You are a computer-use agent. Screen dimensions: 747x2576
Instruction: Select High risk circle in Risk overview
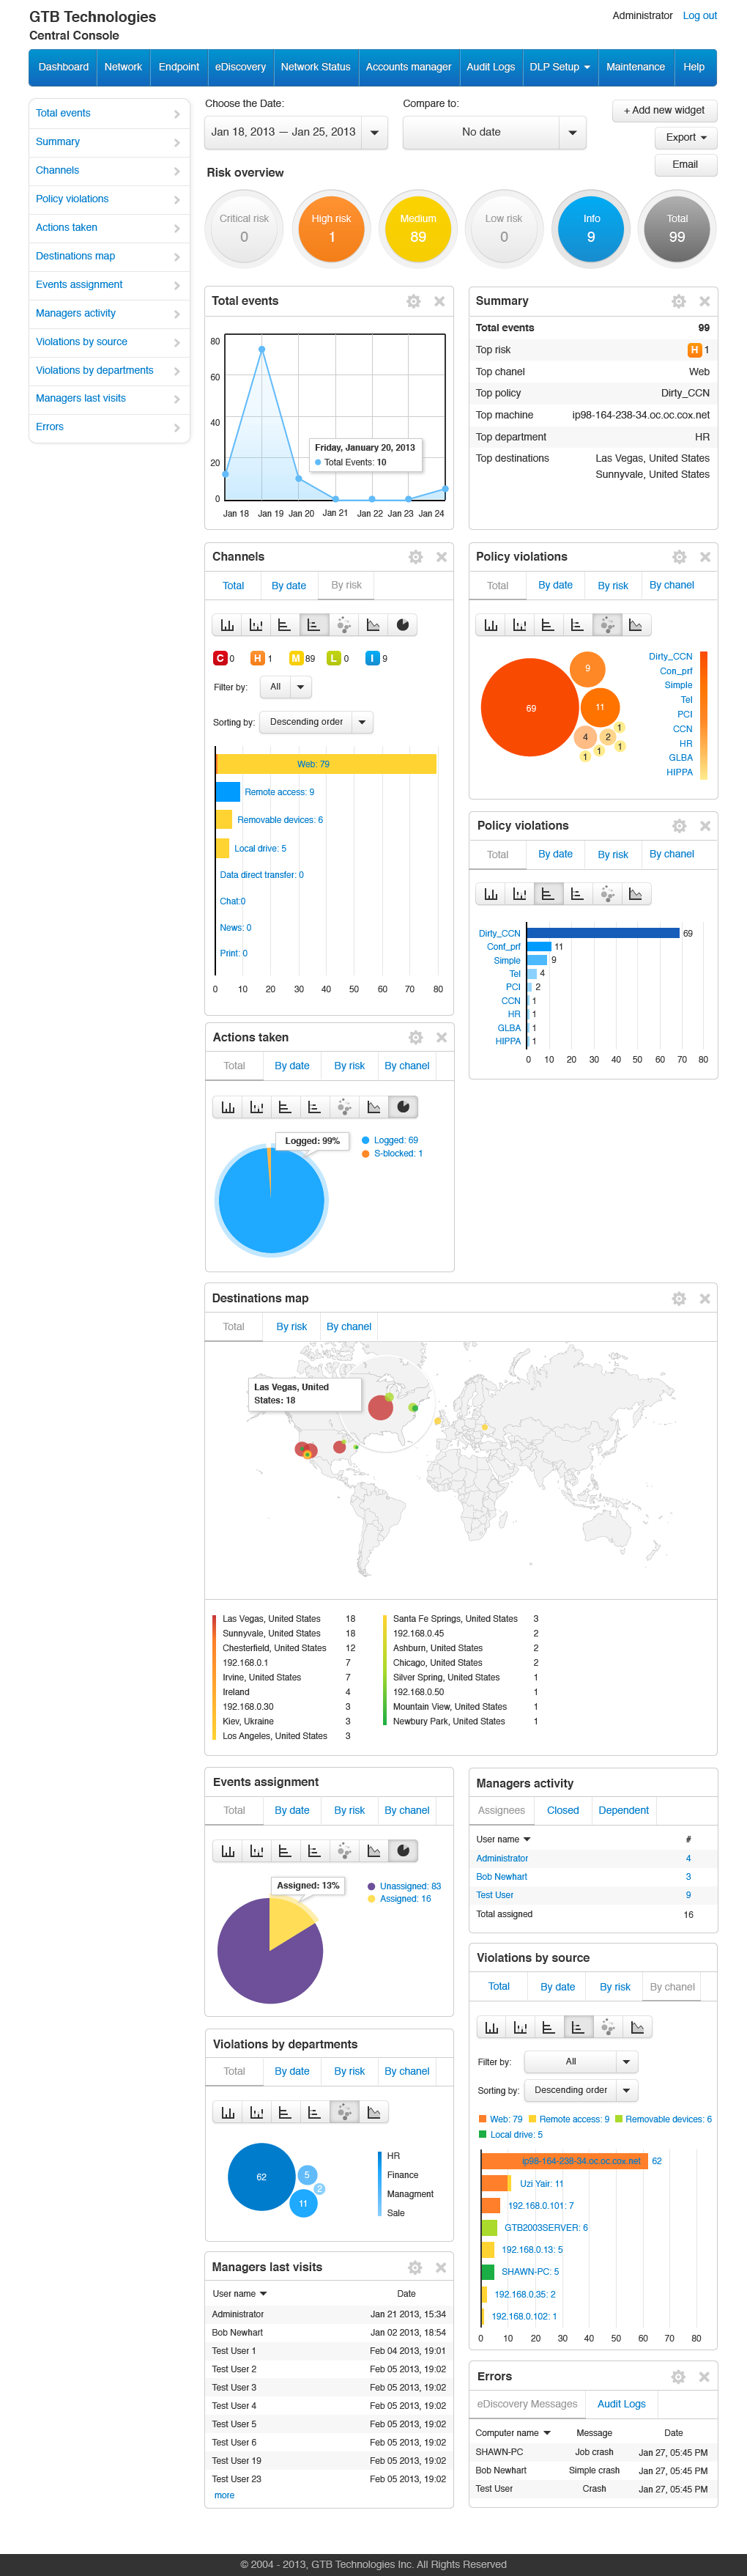pyautogui.click(x=332, y=228)
